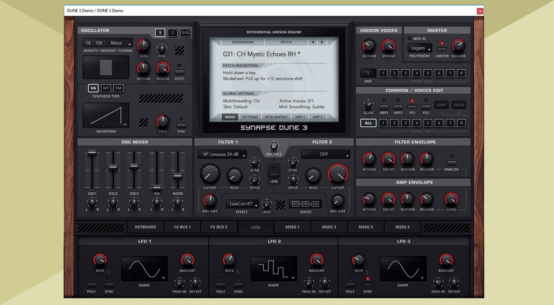Toggle LFO 3 SYNC switch

368,285
